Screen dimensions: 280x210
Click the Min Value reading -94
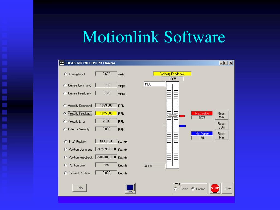[x=202, y=138]
